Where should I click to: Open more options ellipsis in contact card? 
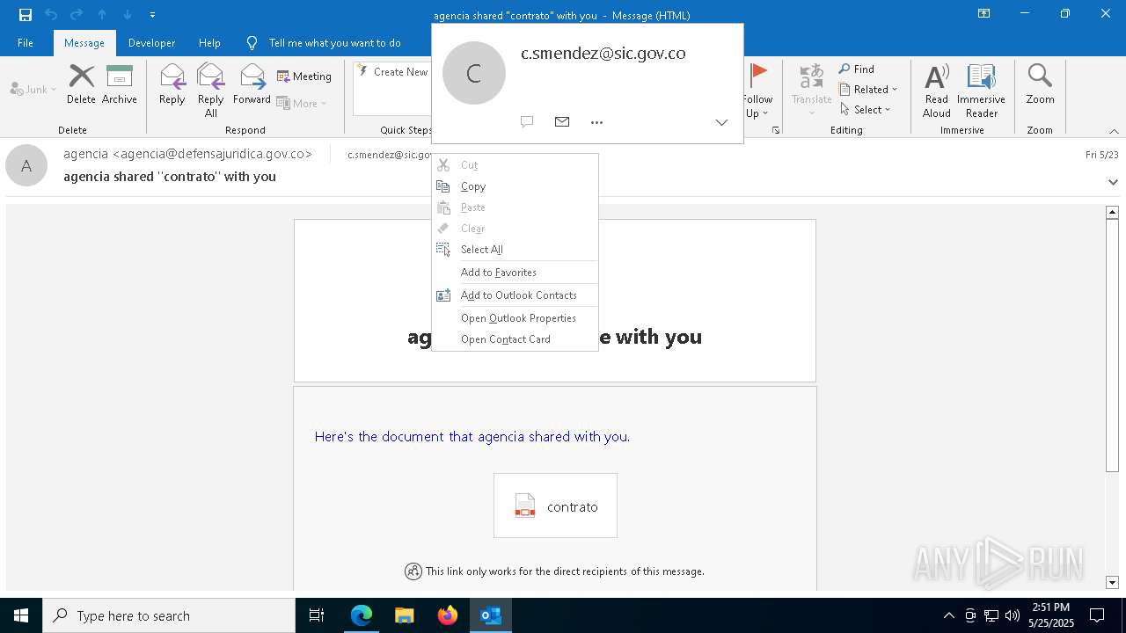[x=596, y=122]
